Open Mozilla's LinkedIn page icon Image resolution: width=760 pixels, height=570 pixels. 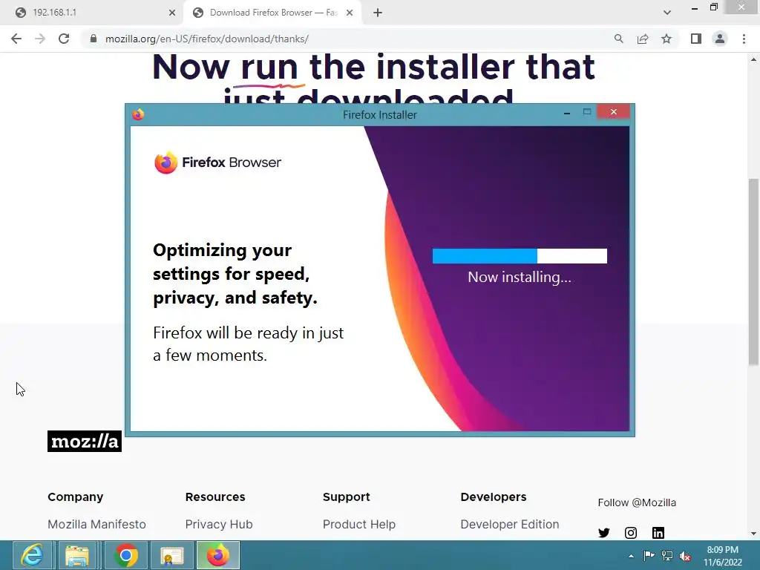pos(658,533)
